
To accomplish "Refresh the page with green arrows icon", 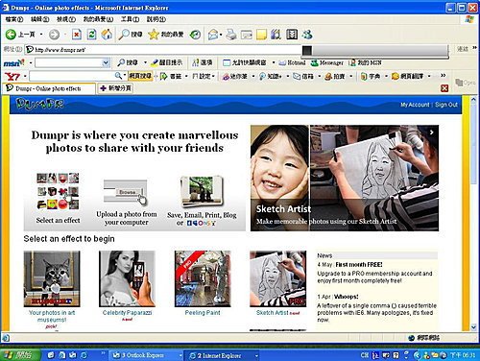I will coord(91,35).
